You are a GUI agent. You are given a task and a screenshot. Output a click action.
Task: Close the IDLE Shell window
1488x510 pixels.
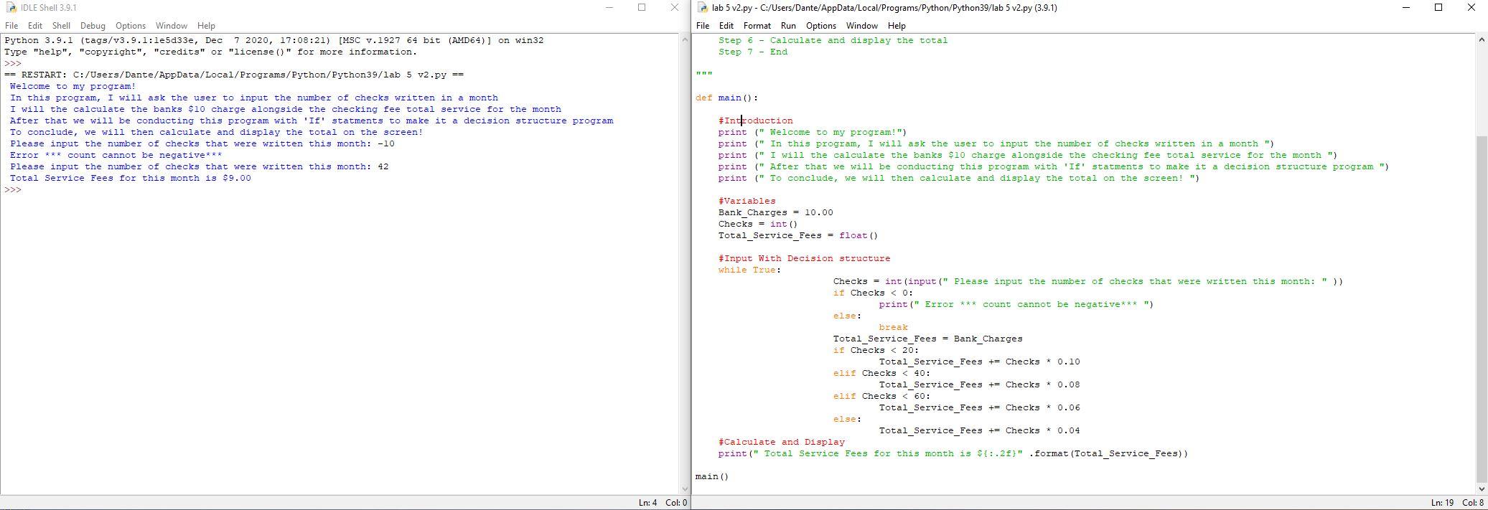[x=674, y=7]
